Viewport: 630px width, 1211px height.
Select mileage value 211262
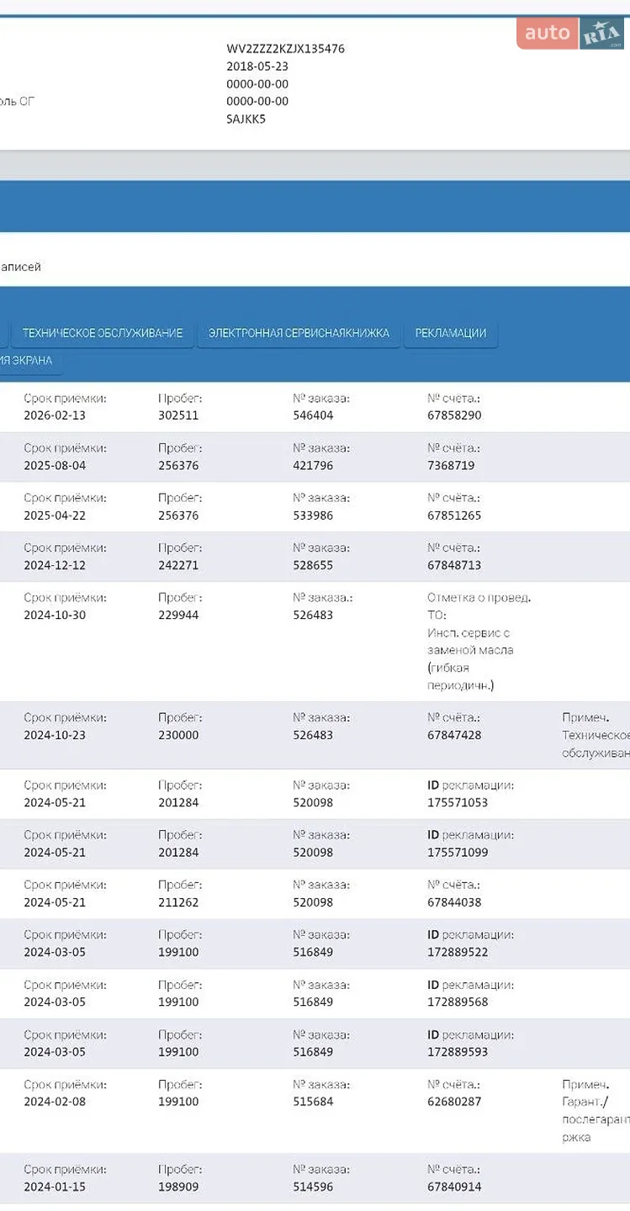point(178,902)
